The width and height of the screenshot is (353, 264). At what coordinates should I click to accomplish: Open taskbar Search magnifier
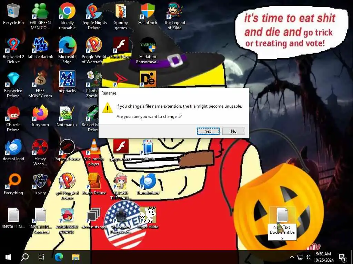25,257
